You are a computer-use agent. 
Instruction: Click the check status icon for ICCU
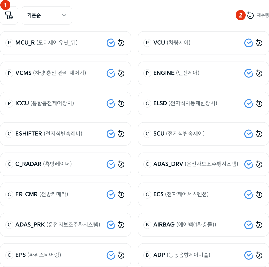(111, 104)
